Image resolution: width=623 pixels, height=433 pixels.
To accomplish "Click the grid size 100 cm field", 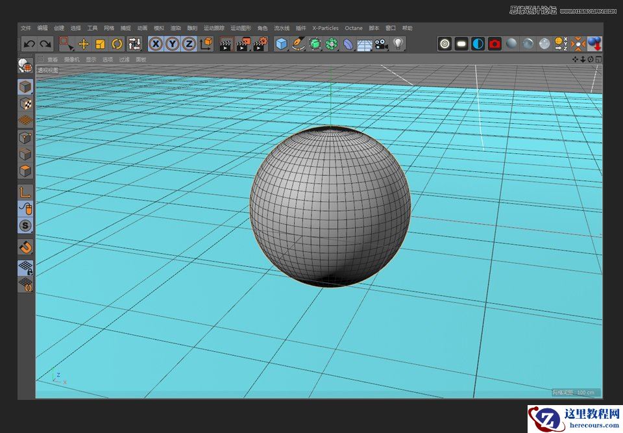I will pyautogui.click(x=574, y=391).
